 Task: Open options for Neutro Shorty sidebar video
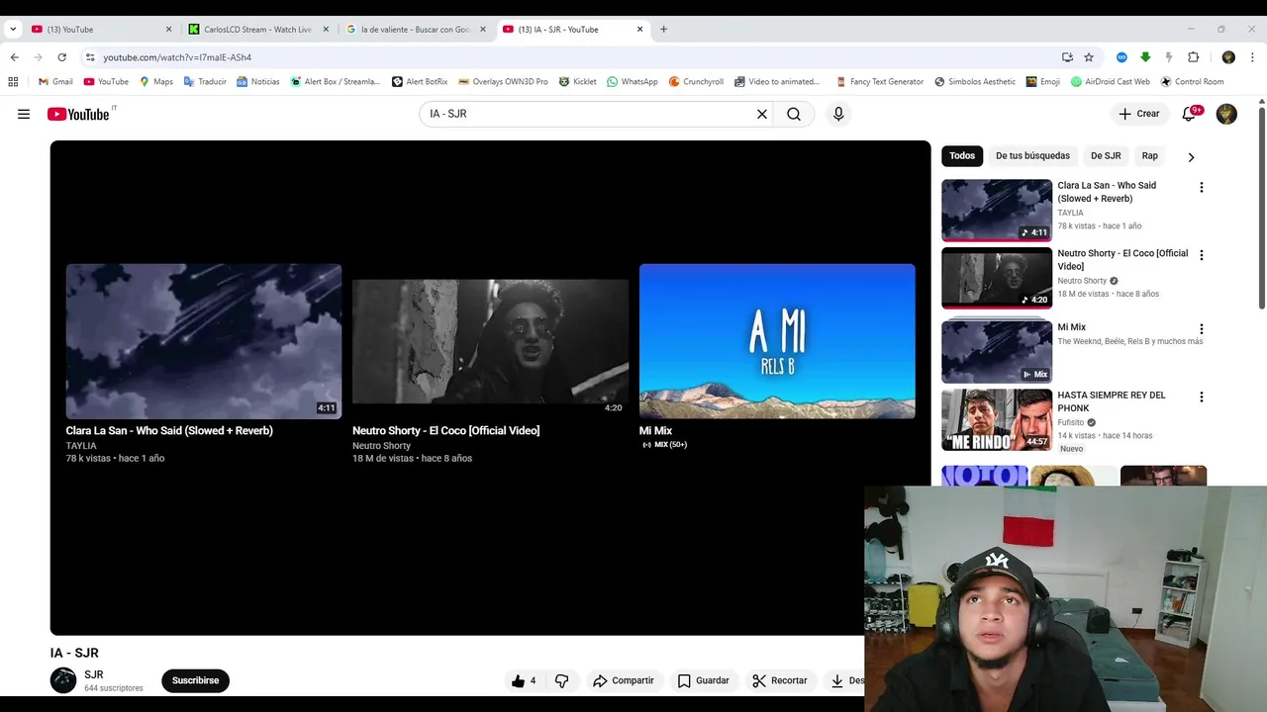(1202, 255)
